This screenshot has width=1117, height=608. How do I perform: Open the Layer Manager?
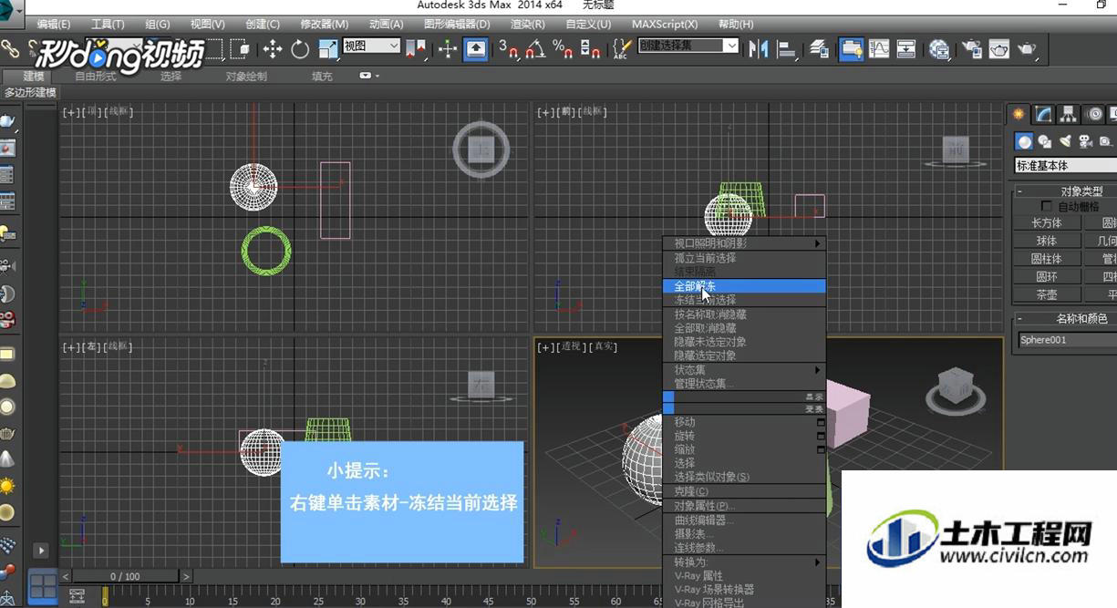[x=819, y=49]
